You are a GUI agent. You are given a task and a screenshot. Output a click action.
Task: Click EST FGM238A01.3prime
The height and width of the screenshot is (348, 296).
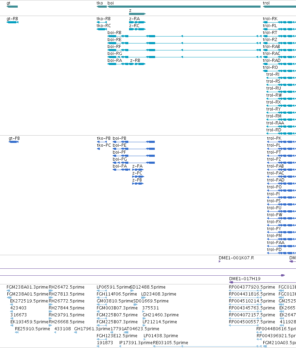click(x=27, y=287)
